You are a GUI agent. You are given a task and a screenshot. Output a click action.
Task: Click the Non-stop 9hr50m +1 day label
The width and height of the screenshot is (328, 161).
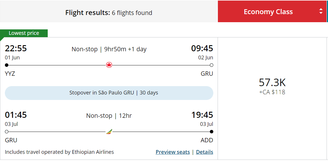click(x=109, y=49)
